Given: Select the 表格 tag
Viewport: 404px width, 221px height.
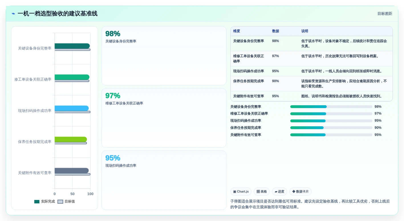Looking at the screenshot, I should [x=262, y=192].
